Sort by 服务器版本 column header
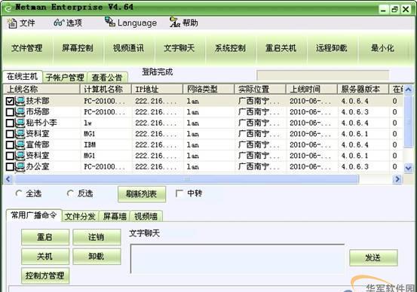Viewport: 417px width, 292px height. [363, 90]
